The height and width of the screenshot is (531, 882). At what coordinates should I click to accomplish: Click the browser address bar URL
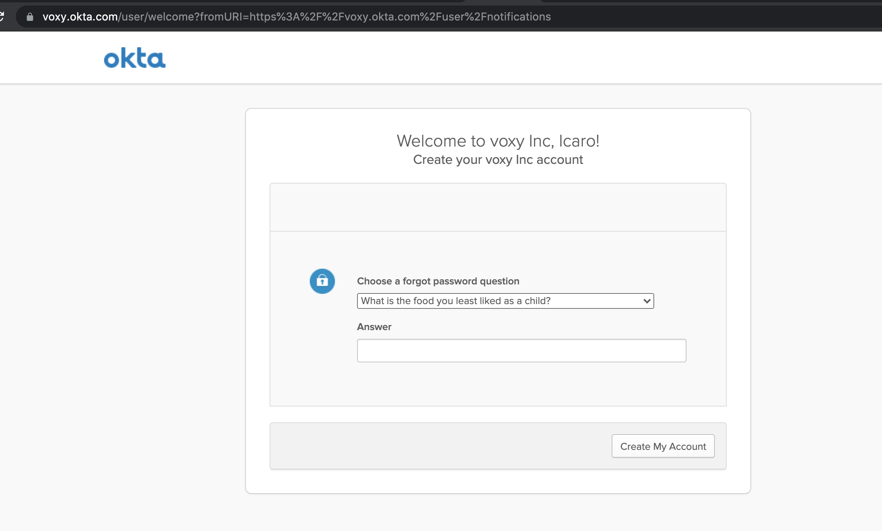point(296,17)
